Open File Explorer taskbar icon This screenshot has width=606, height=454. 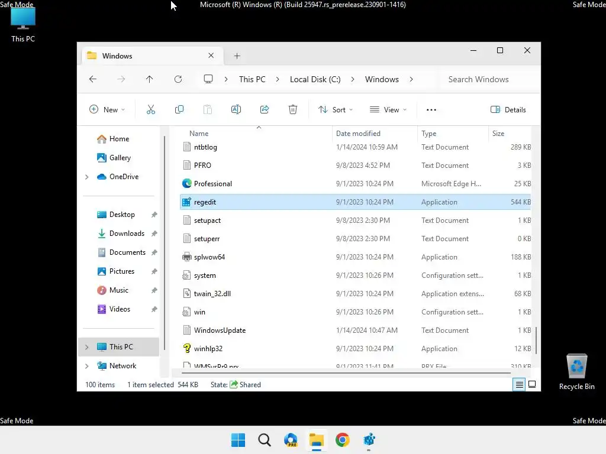(x=317, y=440)
